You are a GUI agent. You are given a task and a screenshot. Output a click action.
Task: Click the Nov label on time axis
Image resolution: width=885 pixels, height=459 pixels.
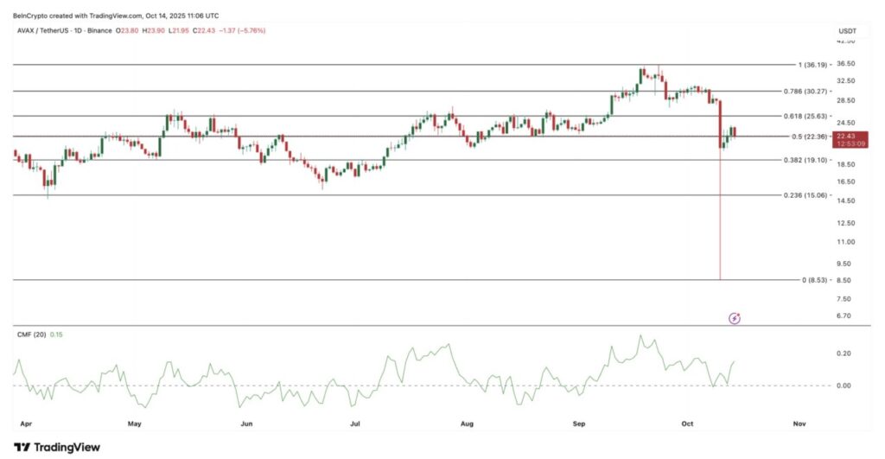point(799,424)
